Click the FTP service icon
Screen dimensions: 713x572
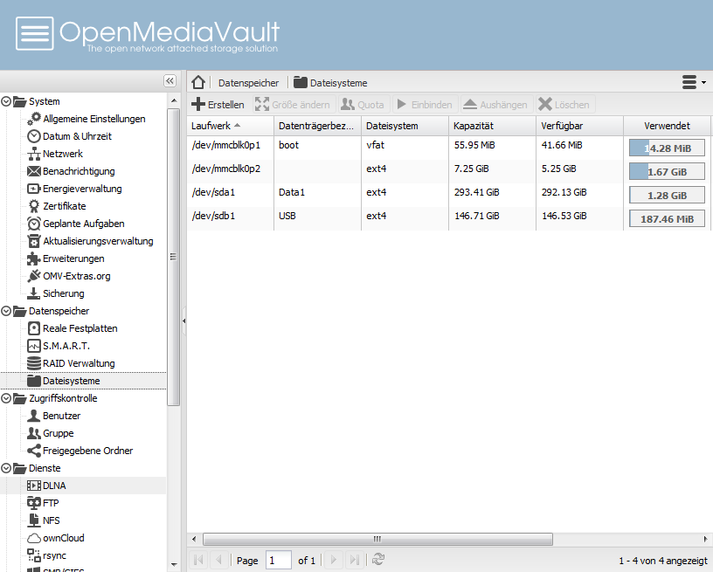34,503
